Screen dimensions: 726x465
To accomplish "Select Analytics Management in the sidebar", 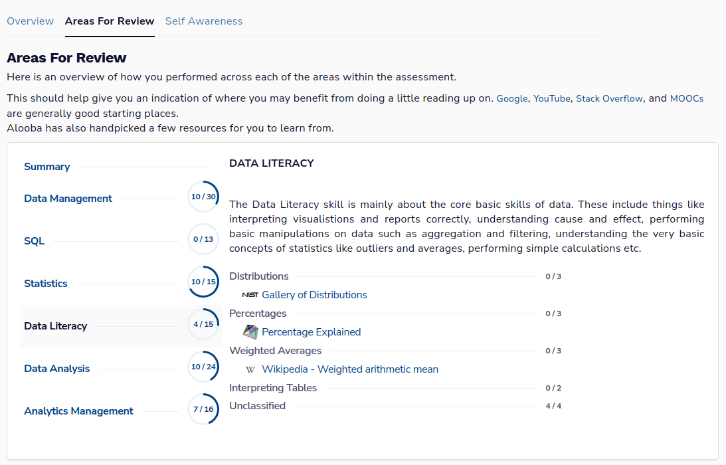I will (x=79, y=411).
